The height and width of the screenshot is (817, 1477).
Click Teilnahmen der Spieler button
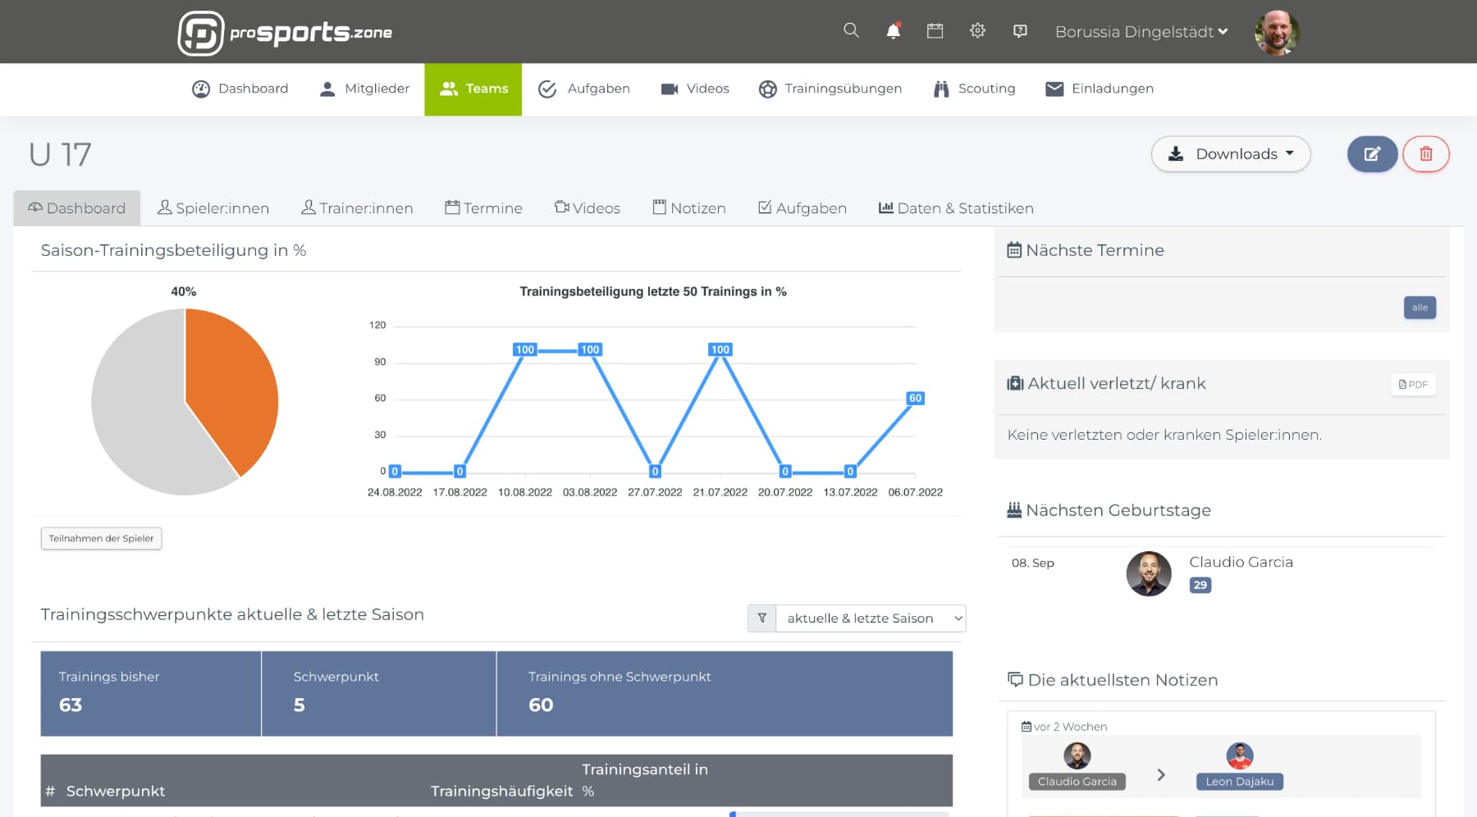(102, 538)
